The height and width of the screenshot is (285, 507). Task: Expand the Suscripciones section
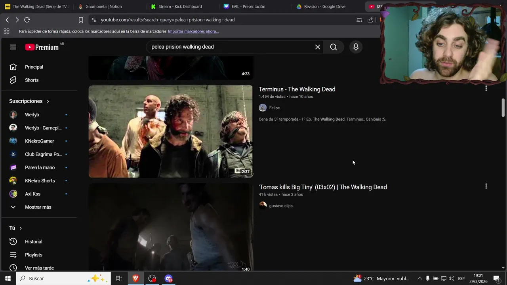click(x=29, y=101)
